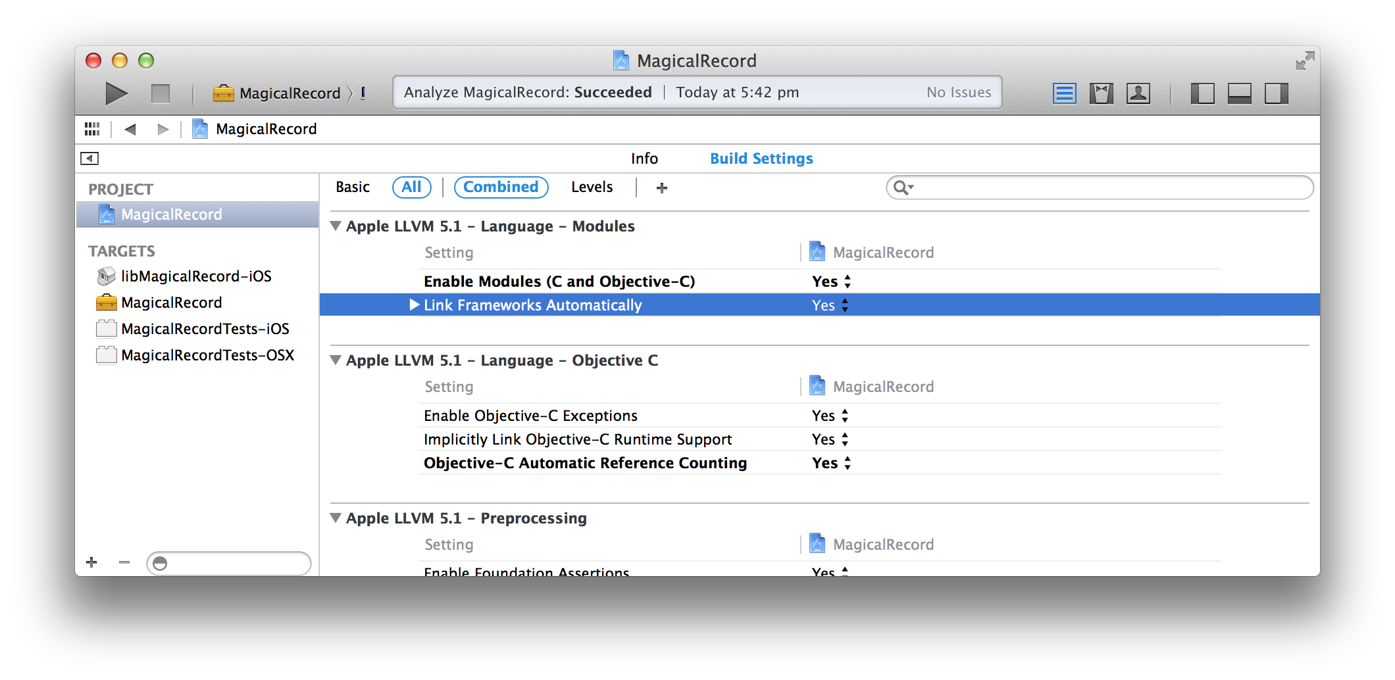Click the Preprocessing MagicalRecord column header
The height and width of the screenshot is (680, 1395).
tap(871, 545)
